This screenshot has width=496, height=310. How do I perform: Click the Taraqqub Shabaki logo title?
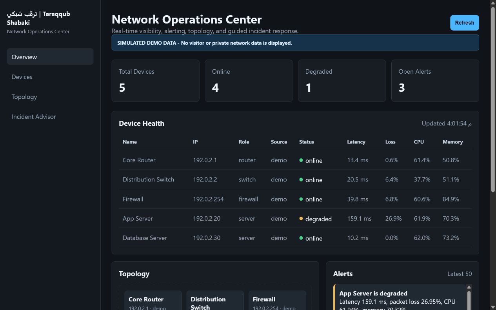click(x=38, y=18)
